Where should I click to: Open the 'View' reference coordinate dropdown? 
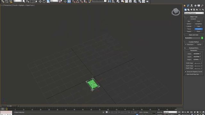tap(54, 1)
